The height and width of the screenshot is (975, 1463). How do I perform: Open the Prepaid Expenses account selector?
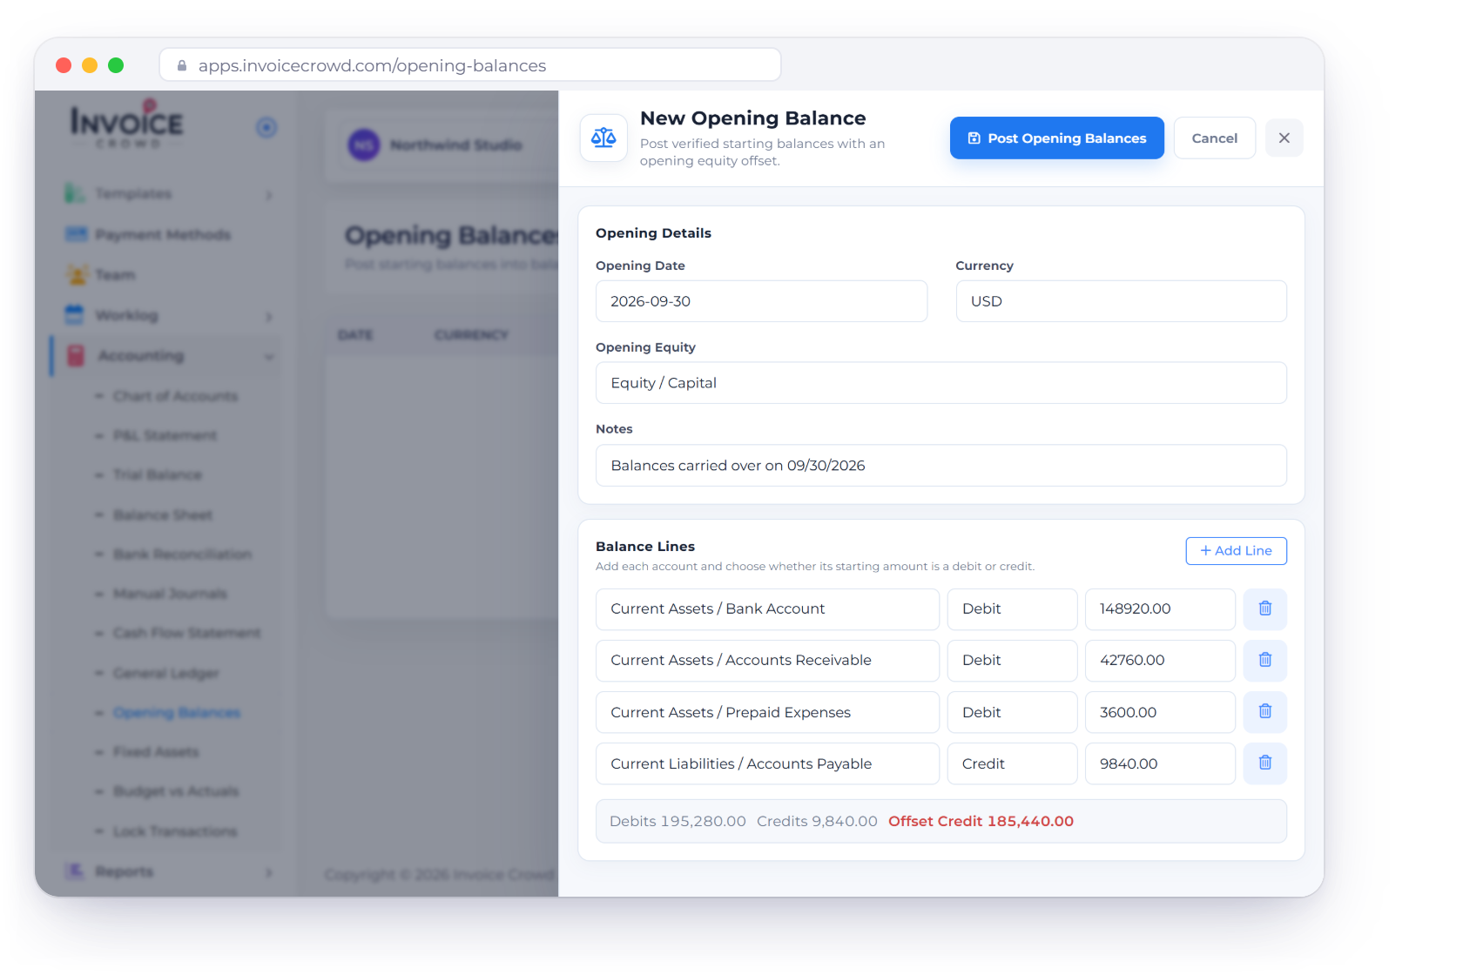[767, 712]
